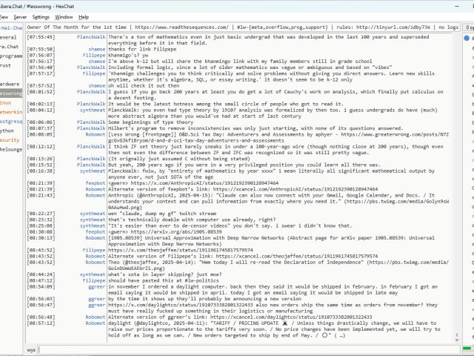The height and width of the screenshot is (356, 474).
Task: Click nickname Robomot at 08:08:05
Action: 96,134
